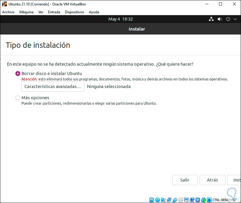The width and height of the screenshot is (241, 203).
Task: Click the recording status icon
Action: pyautogui.click(x=192, y=200)
